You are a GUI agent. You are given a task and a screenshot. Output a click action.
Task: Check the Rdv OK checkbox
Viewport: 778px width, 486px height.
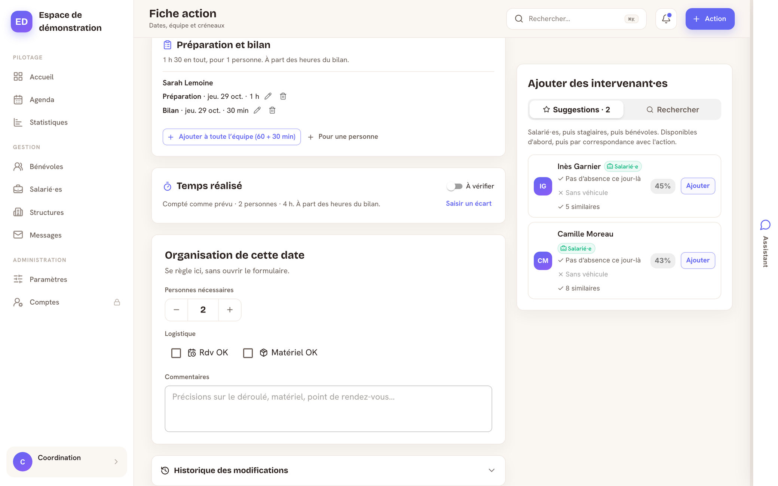click(176, 353)
